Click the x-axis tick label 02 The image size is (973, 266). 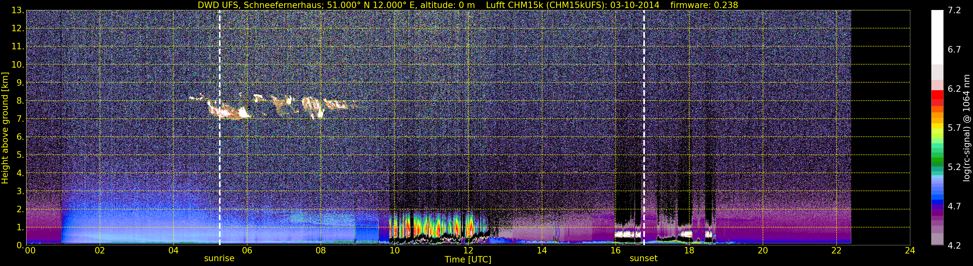point(100,251)
